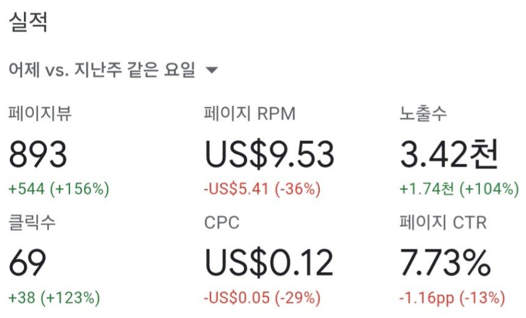Click the 893 page views value

click(x=37, y=154)
